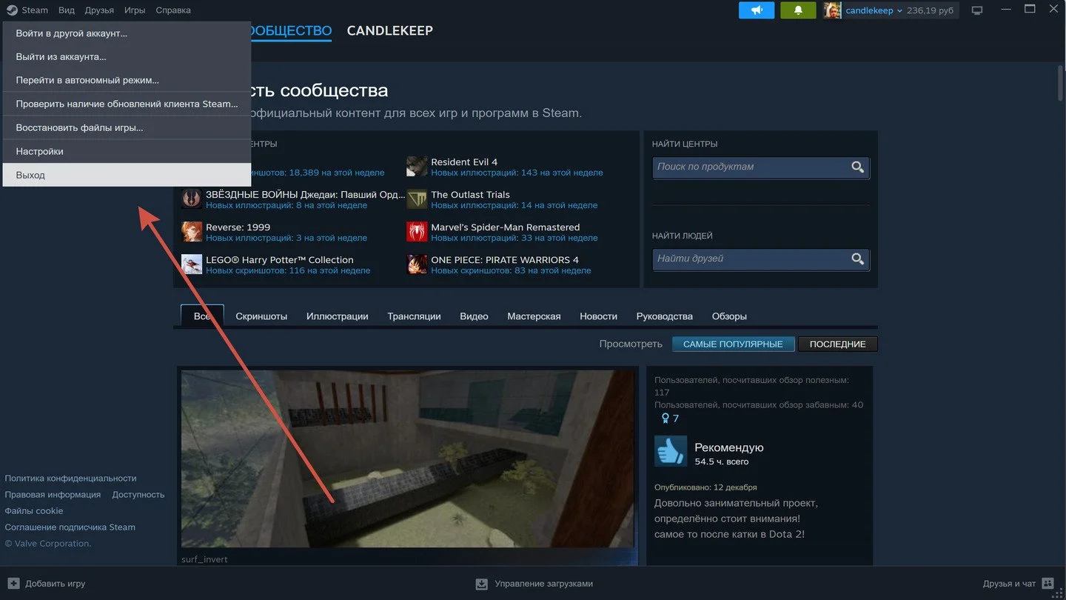The width and height of the screenshot is (1066, 600).
Task: Open Правовая информация link
Action: (53, 495)
